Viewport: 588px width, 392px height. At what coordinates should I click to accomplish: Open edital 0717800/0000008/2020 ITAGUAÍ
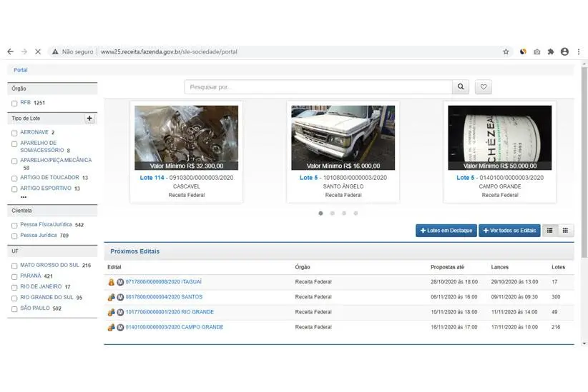coord(164,282)
